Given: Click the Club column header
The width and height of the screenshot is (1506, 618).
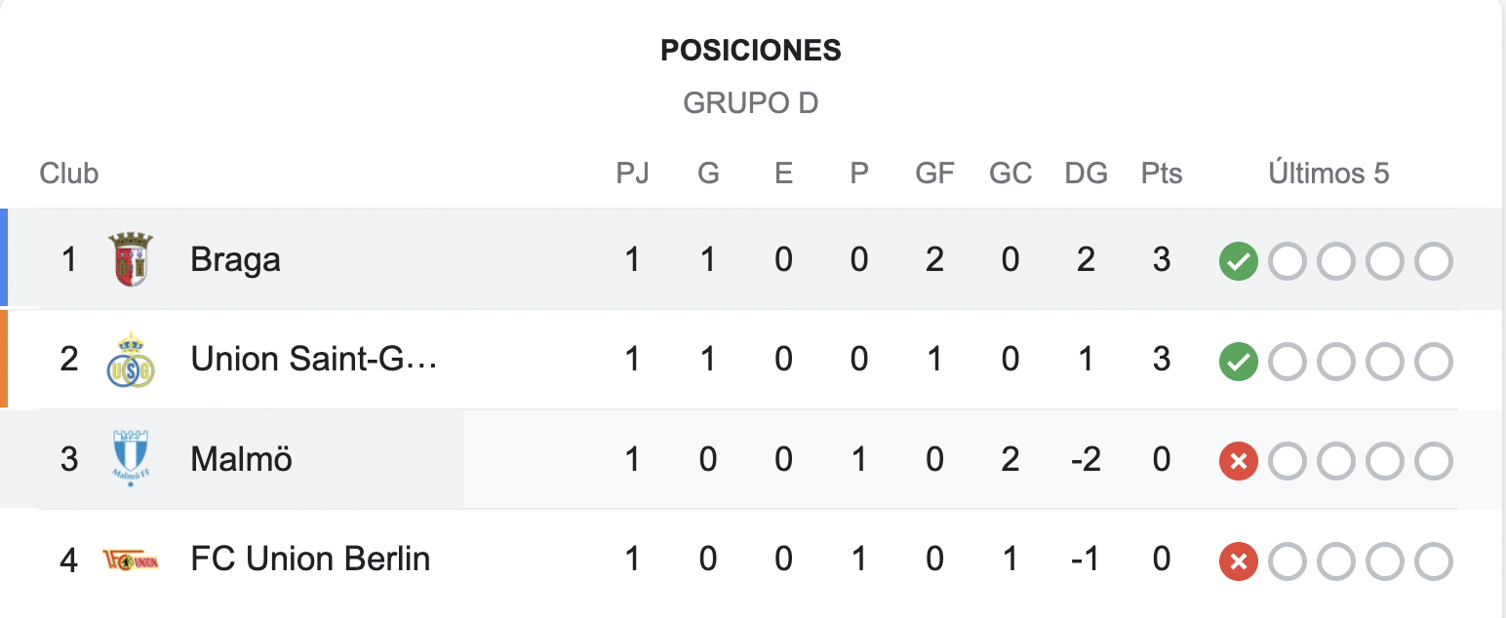Looking at the screenshot, I should pos(69,174).
